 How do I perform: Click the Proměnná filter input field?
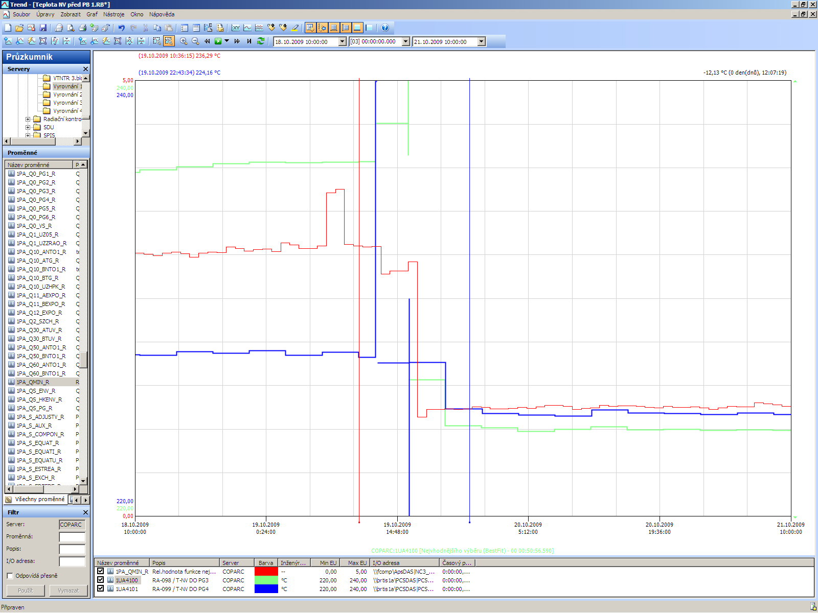click(72, 537)
